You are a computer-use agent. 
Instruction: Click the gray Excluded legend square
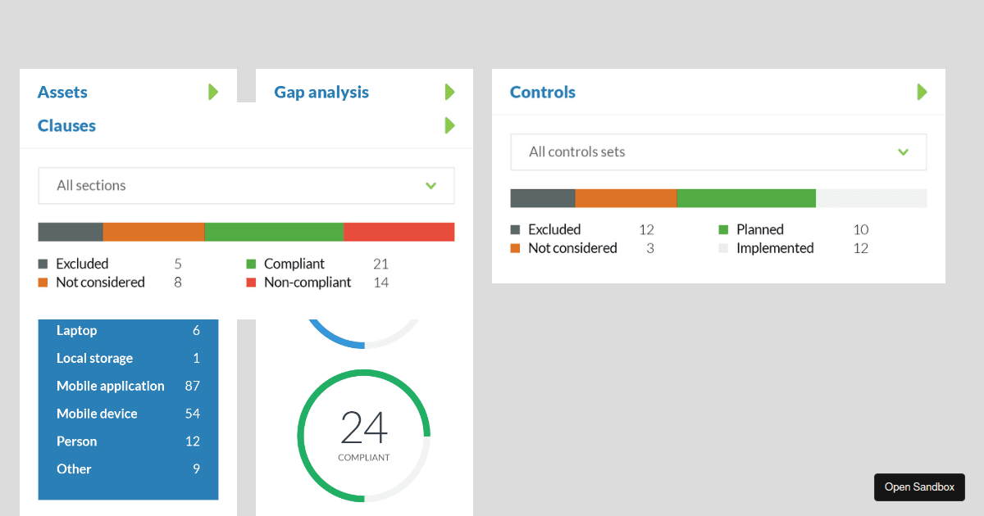pyautogui.click(x=43, y=263)
